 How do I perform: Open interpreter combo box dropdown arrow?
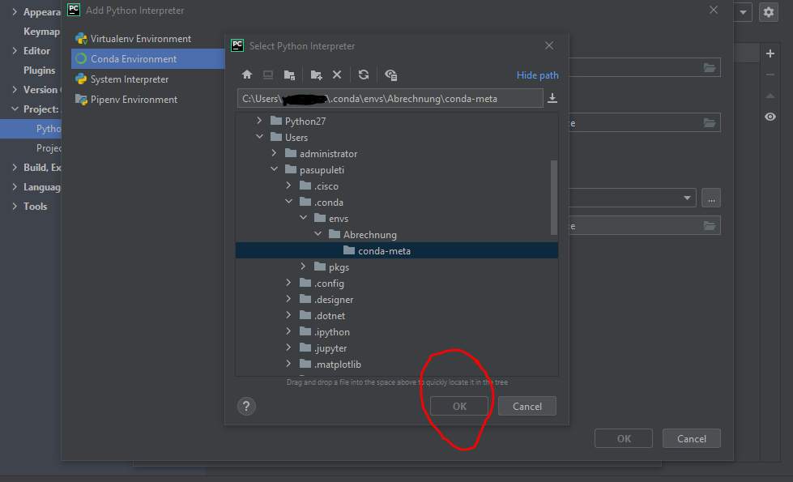coord(687,198)
